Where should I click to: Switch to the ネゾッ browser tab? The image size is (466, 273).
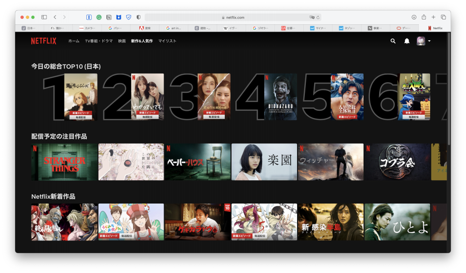tap(347, 28)
